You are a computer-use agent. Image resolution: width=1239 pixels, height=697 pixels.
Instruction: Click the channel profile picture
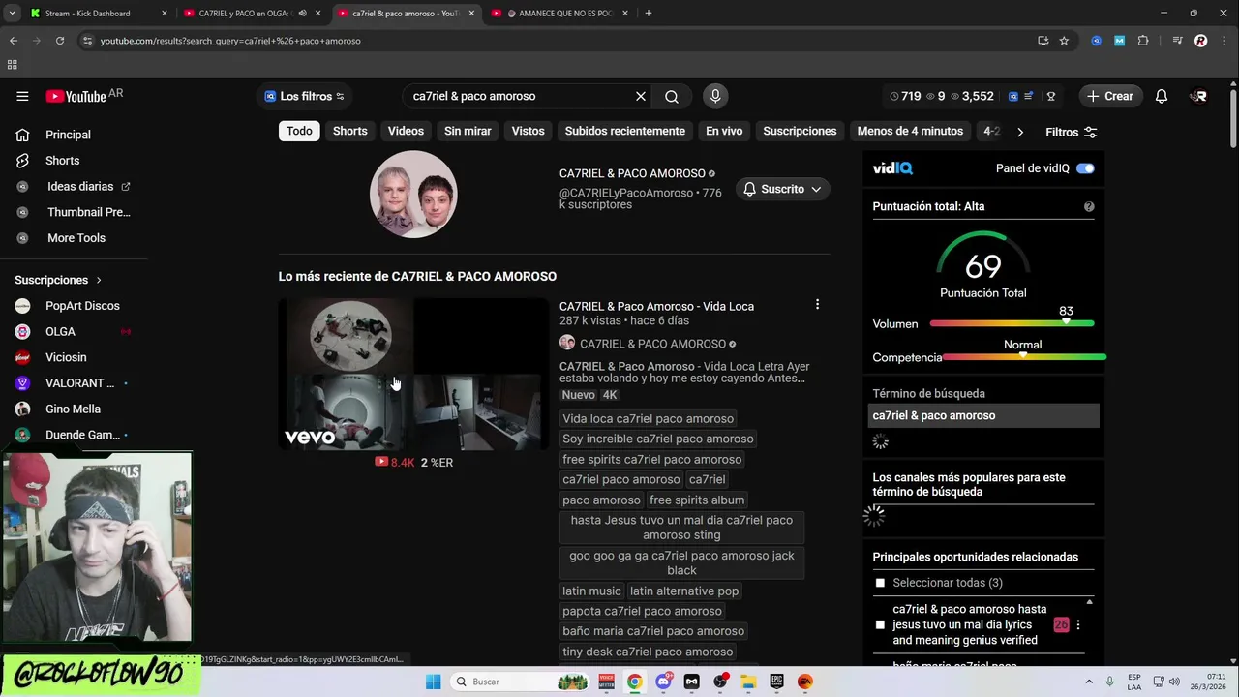[413, 194]
